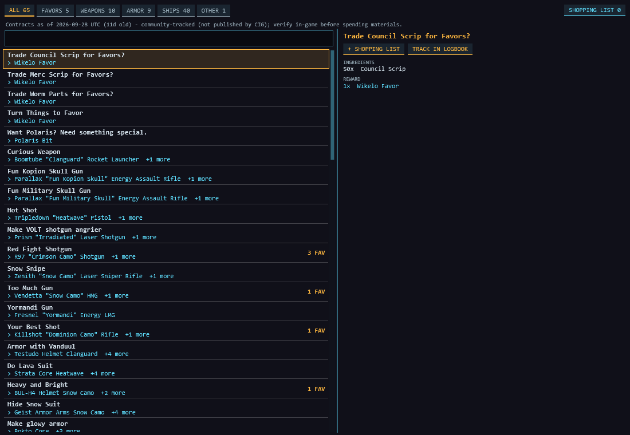Click Fresnel "Yormandi" Energy LMG reward
The image size is (630, 435).
(65, 315)
